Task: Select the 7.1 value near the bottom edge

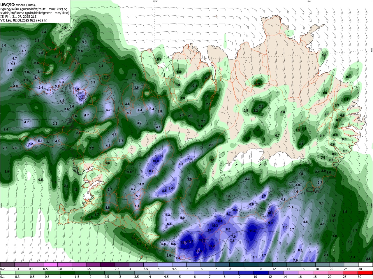Action: [254, 257]
